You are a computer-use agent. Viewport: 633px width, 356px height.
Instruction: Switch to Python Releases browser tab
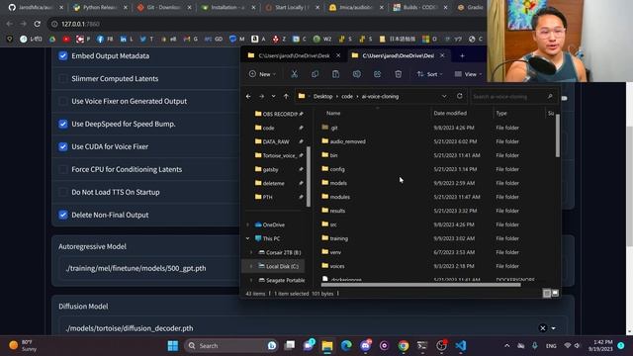100,7
